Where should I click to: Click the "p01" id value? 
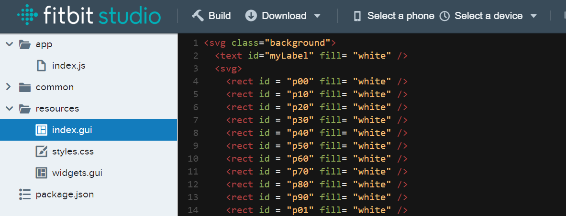300,210
